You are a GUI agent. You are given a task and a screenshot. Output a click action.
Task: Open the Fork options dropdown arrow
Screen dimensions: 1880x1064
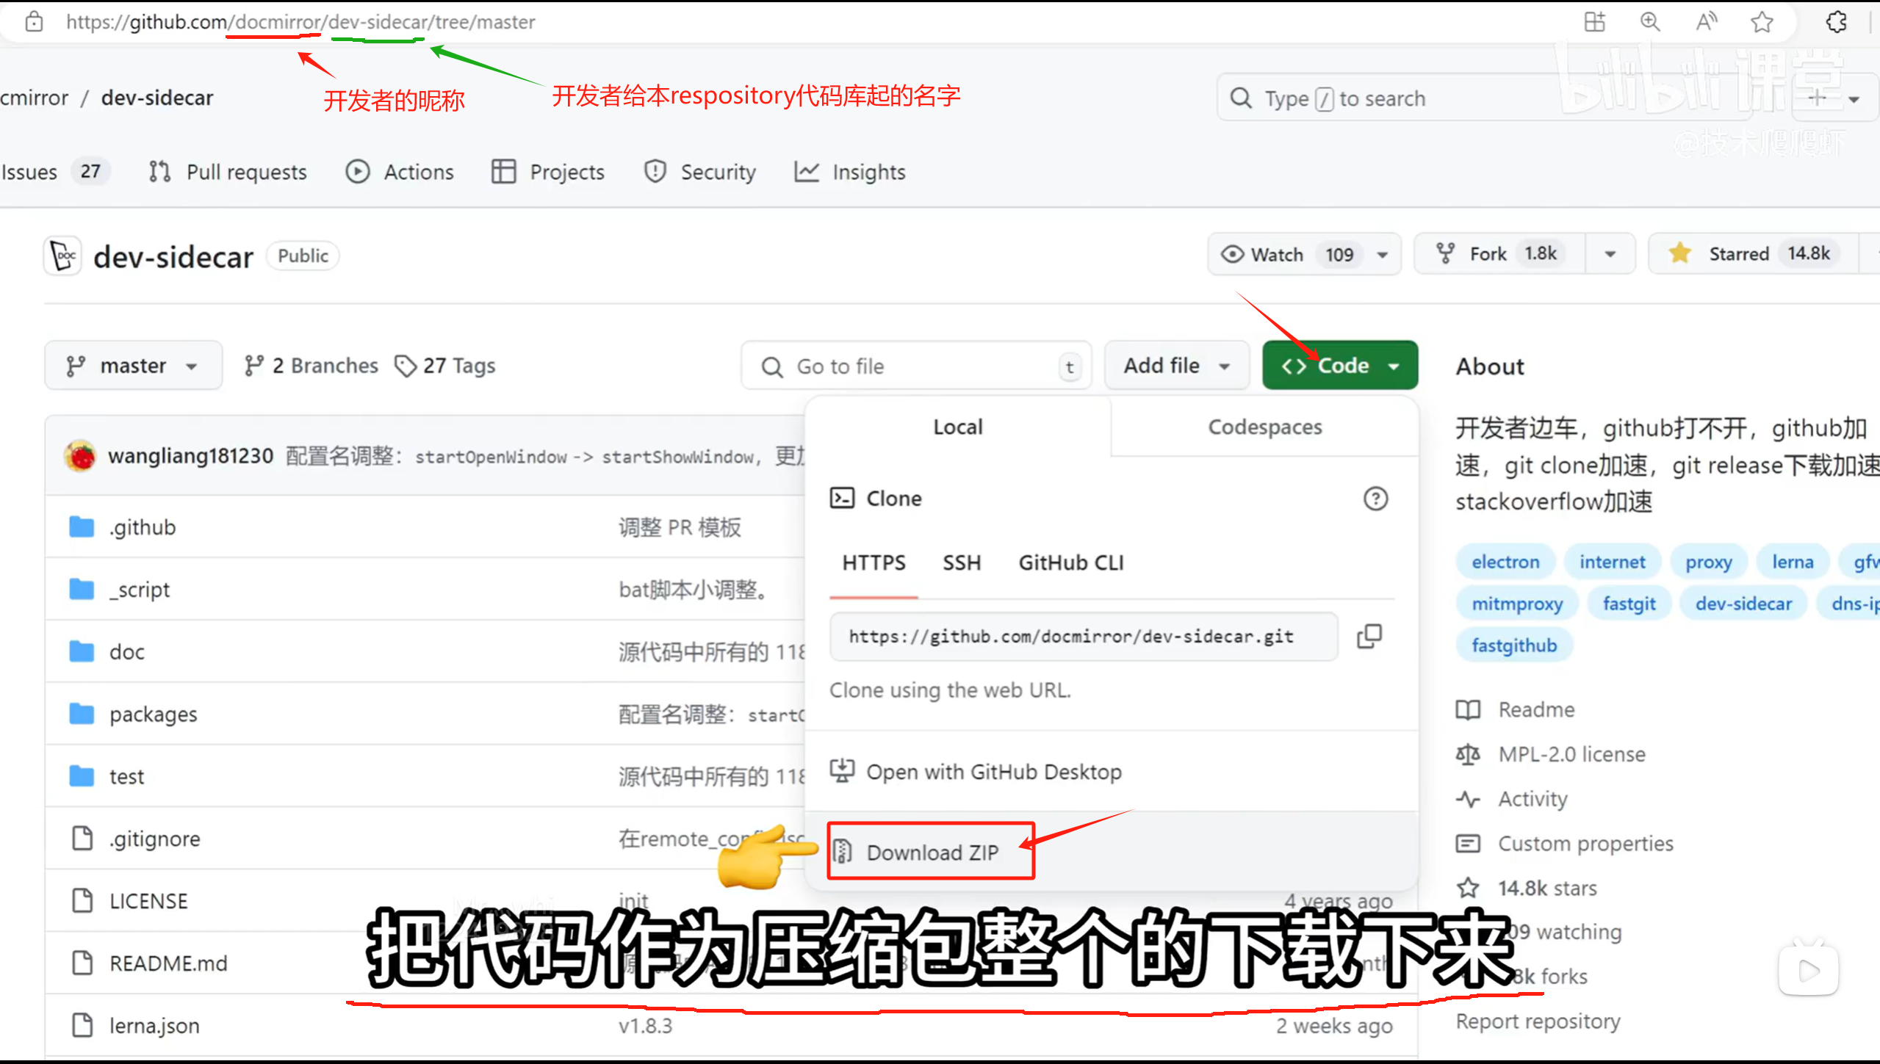click(1610, 254)
